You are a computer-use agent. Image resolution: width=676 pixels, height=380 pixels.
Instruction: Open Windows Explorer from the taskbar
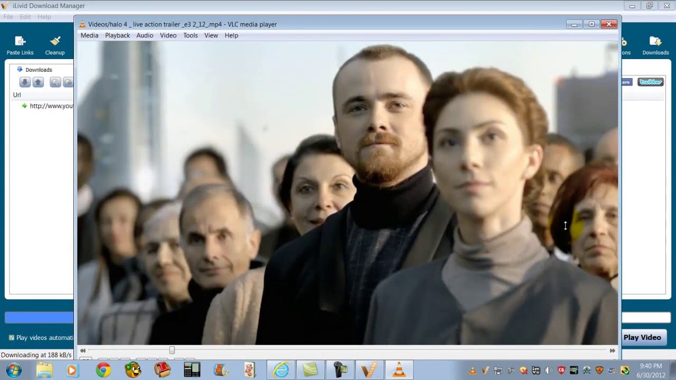[x=44, y=370]
